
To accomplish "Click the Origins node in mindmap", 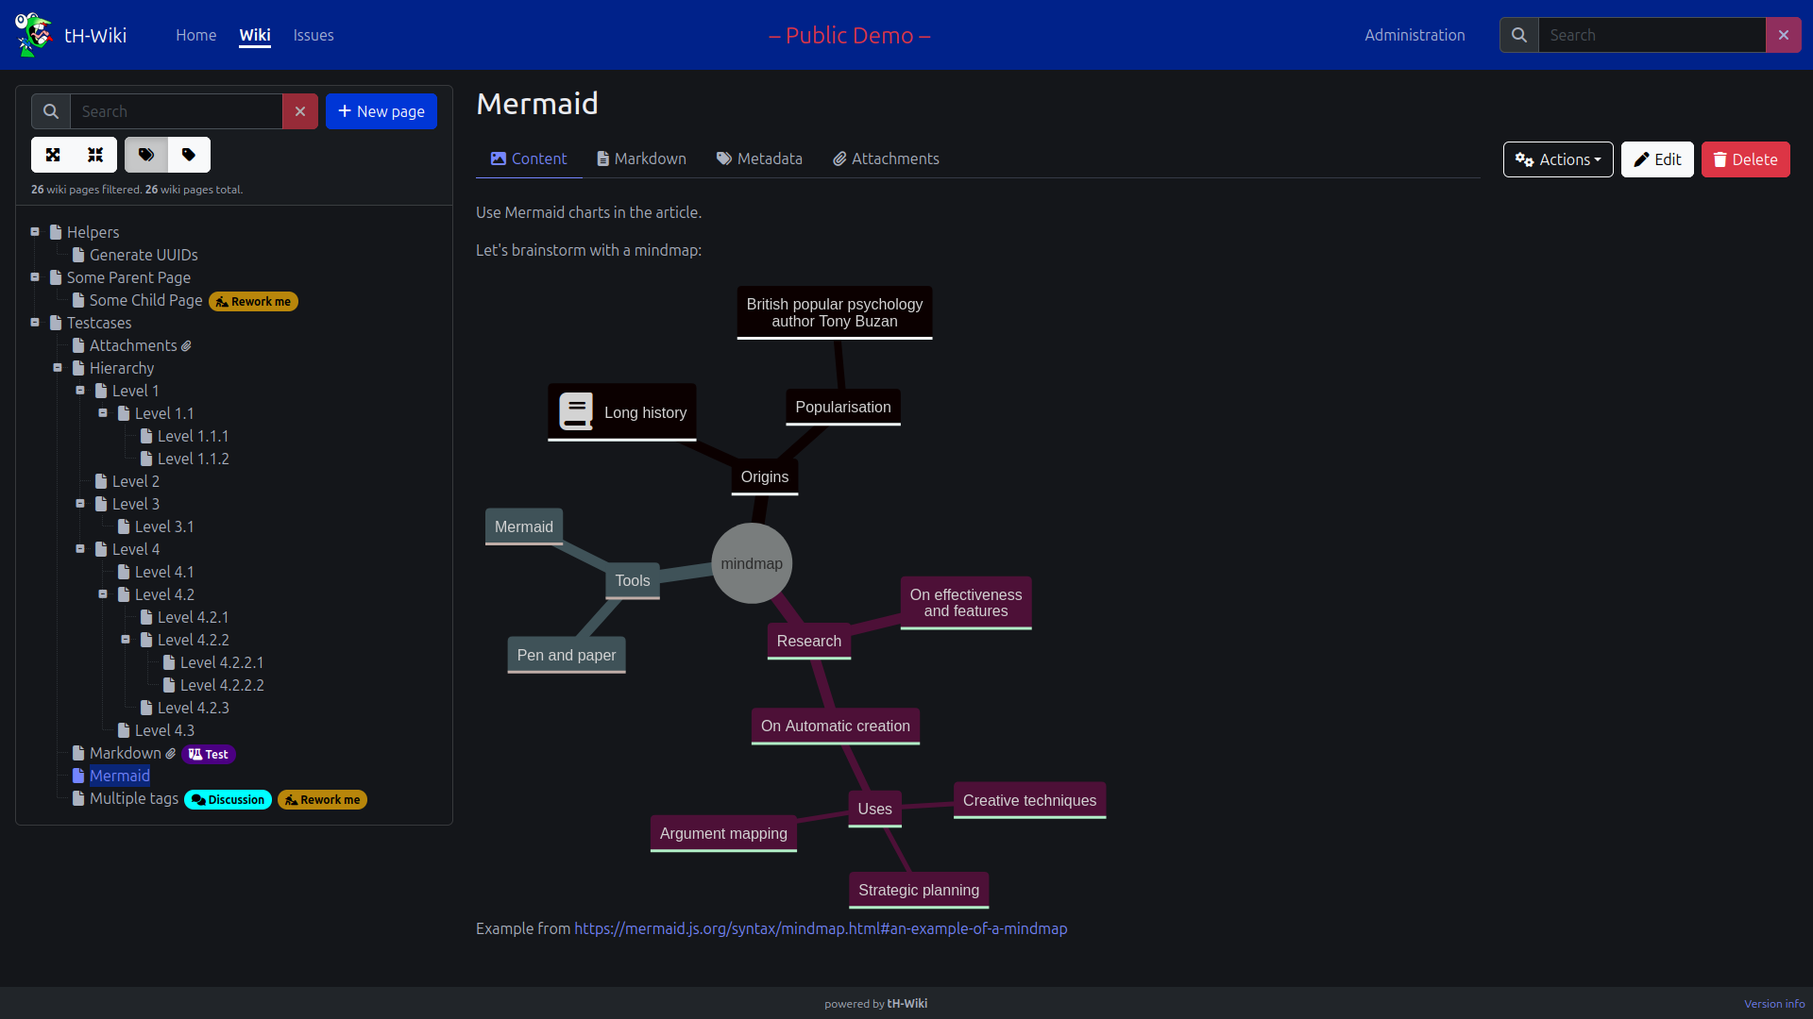I will point(765,477).
